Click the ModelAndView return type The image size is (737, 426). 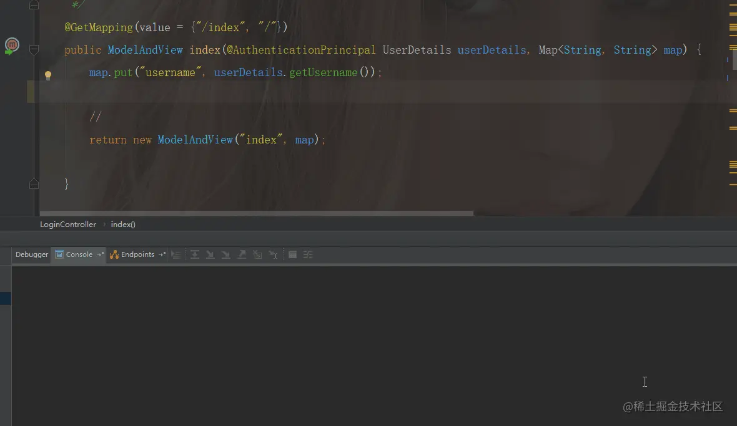click(x=146, y=50)
